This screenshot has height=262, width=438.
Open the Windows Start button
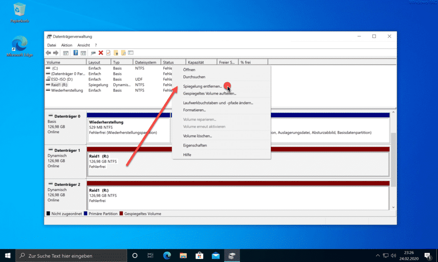pos(8,256)
